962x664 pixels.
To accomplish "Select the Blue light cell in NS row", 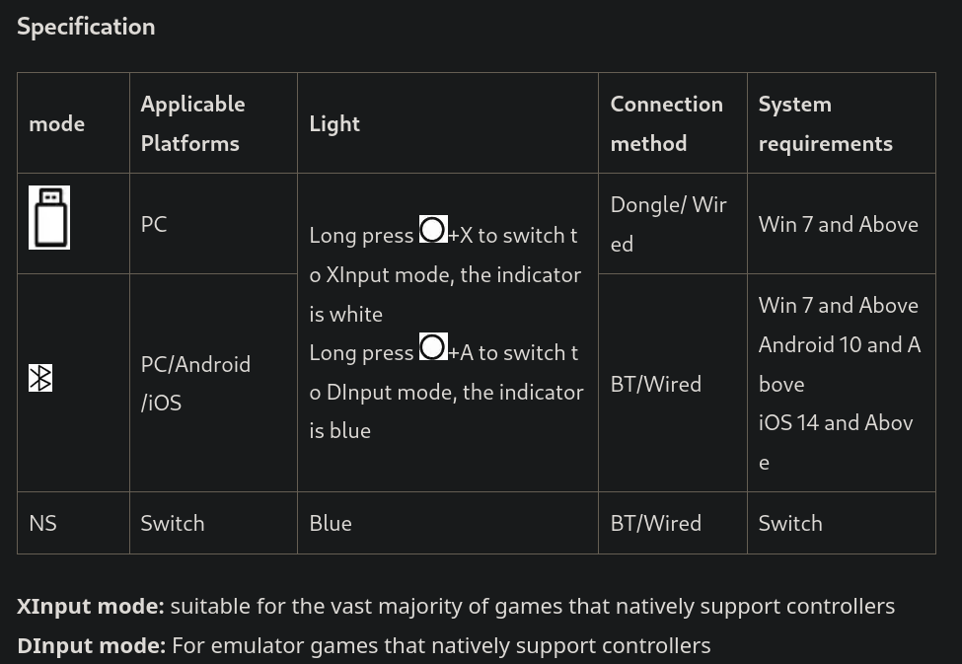I will click(x=331, y=523).
